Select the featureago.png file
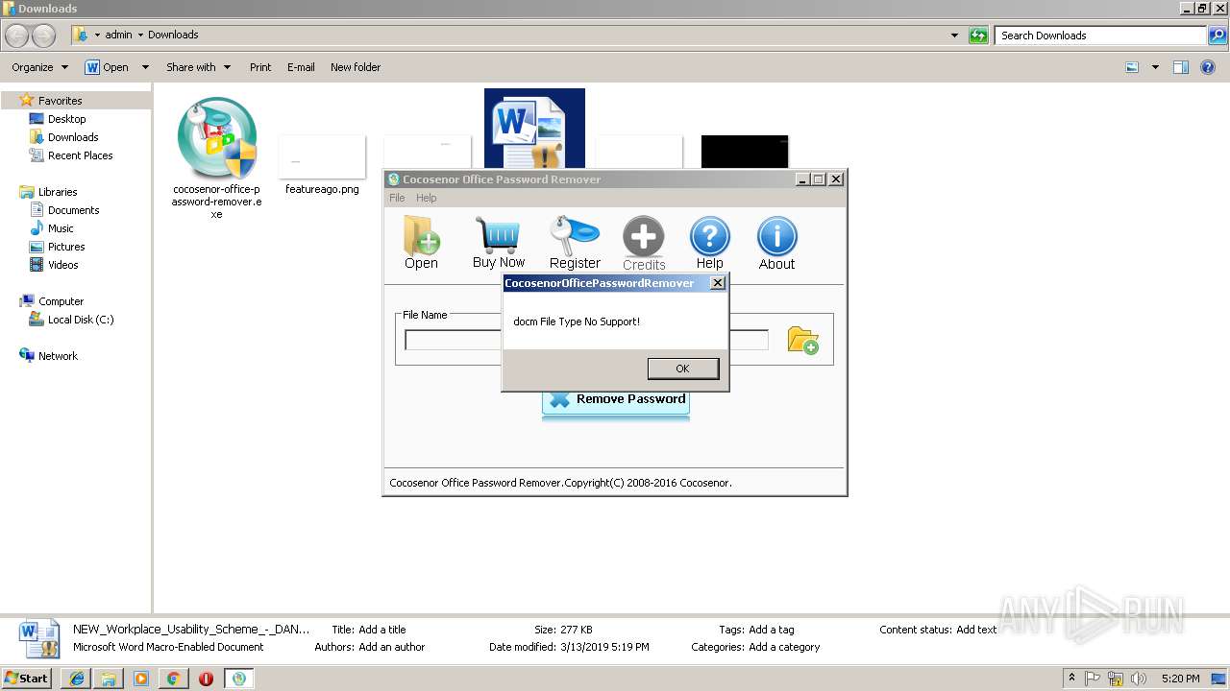The image size is (1230, 691). tap(322, 165)
